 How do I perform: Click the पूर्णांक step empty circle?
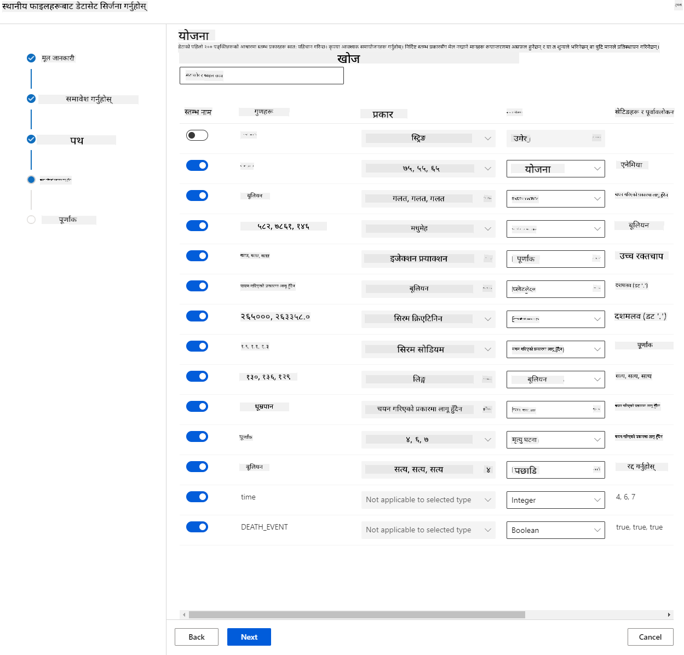31,220
